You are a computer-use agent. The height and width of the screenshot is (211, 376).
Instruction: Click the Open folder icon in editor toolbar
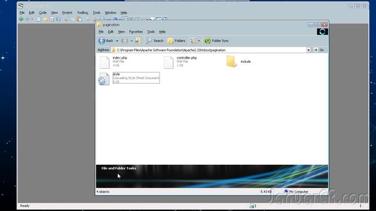45,19
